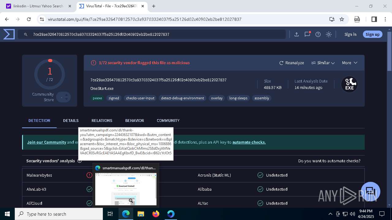Go back in browser history
Screen dimensions: 392x220
7,19
